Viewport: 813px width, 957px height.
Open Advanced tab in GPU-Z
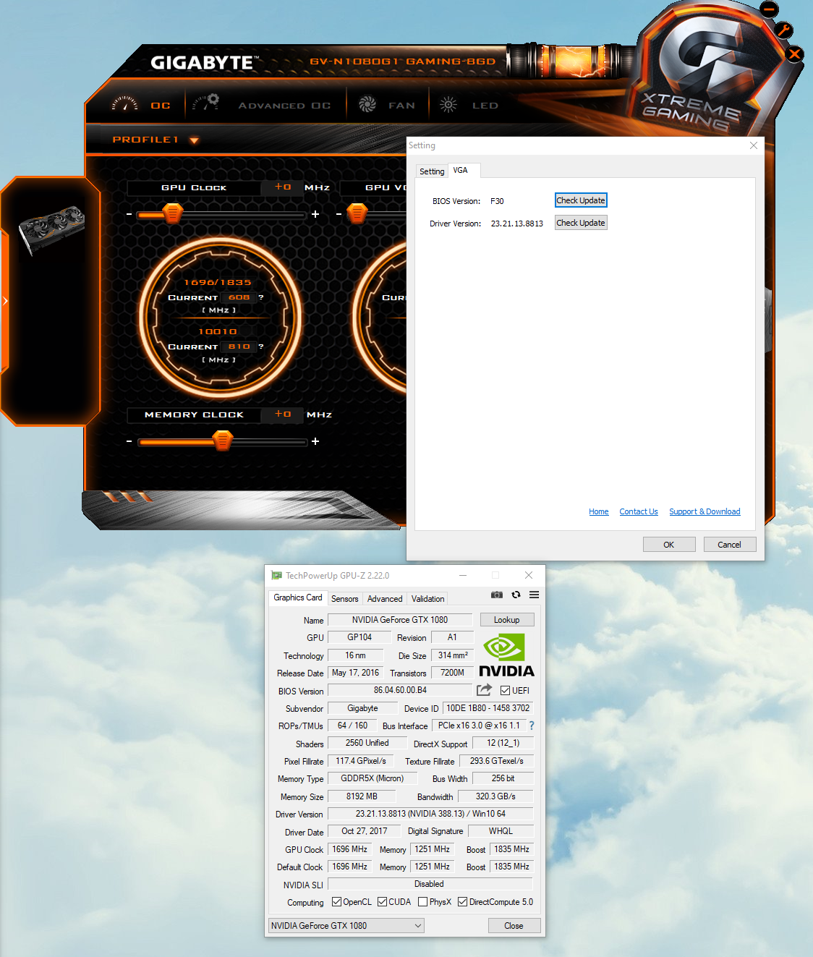(x=385, y=599)
